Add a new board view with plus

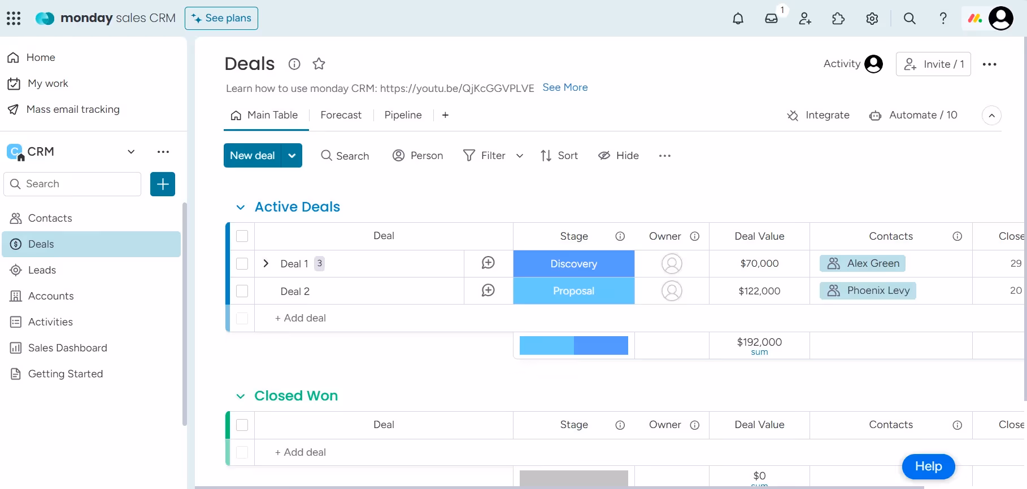tap(445, 115)
